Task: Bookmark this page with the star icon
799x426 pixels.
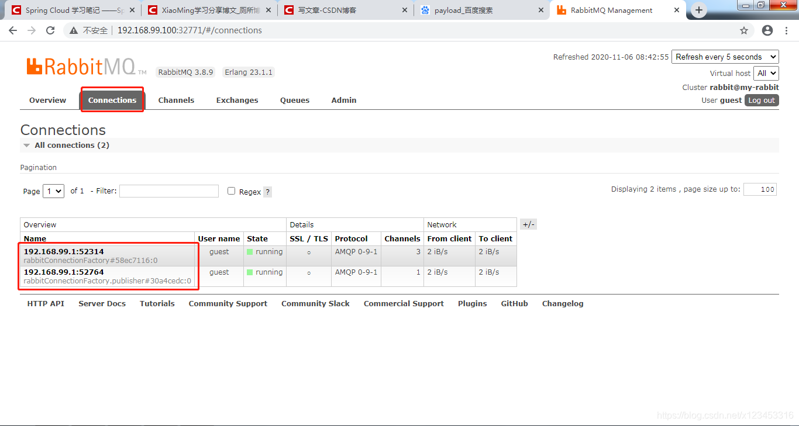Action: (x=744, y=30)
